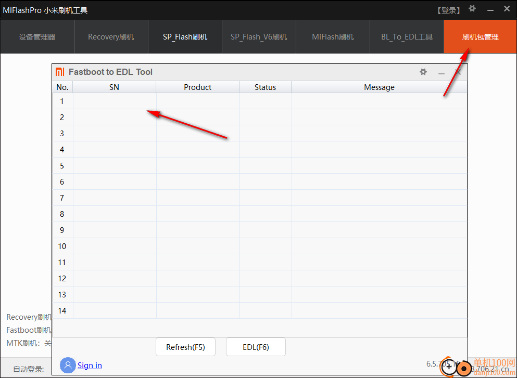Screen dimensions: 517x378
Task: Select row number 14 in the device table
Action: 260,311
